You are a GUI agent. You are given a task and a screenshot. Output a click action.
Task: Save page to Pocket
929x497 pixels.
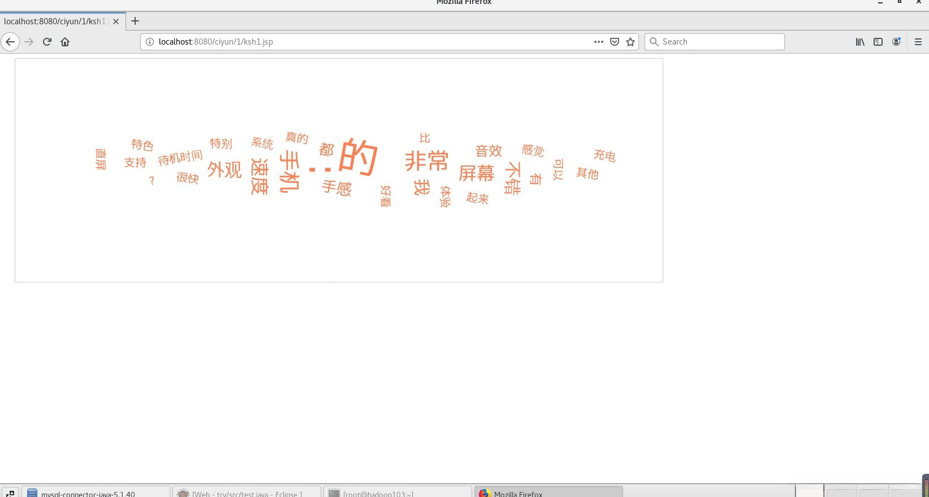615,42
